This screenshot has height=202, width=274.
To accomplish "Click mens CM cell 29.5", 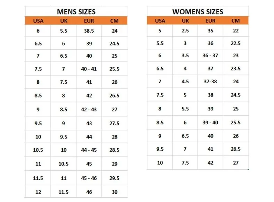I will pos(114,178).
